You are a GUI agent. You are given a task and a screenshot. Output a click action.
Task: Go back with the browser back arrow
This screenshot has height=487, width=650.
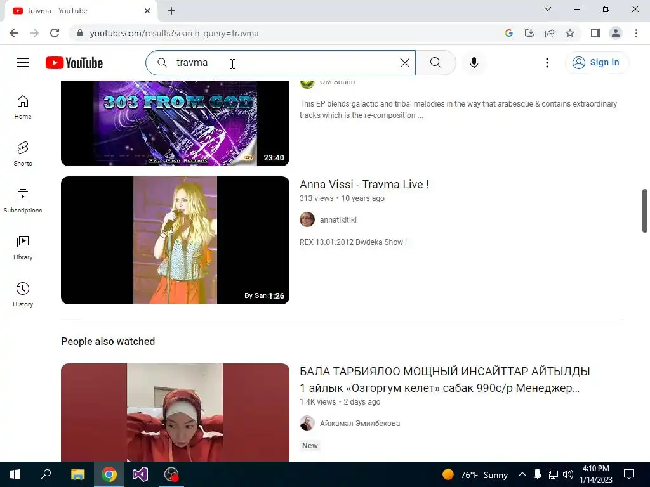[14, 33]
